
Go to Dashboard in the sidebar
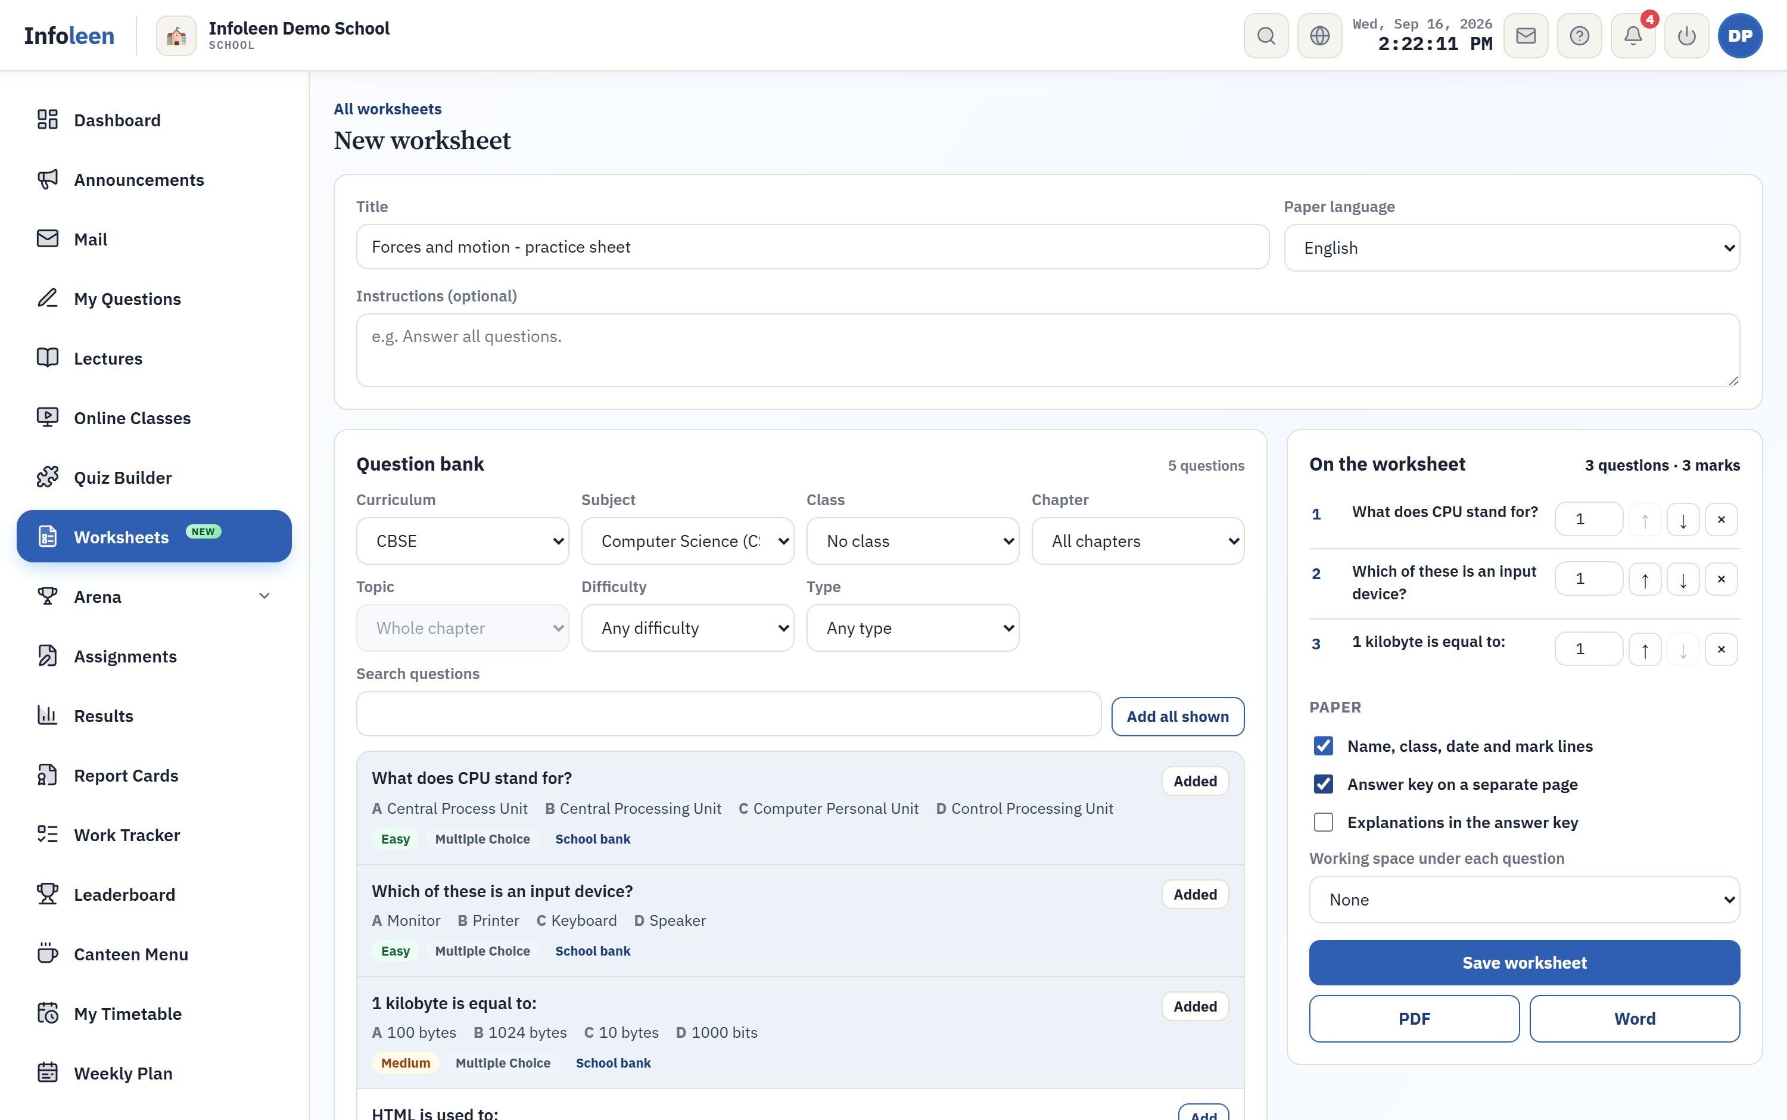[x=154, y=120]
